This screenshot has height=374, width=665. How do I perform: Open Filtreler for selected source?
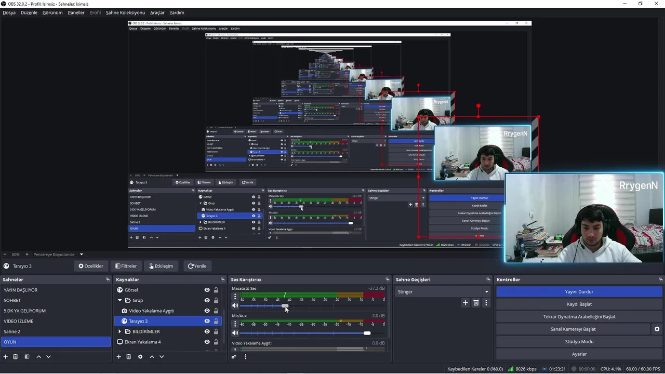click(x=126, y=266)
